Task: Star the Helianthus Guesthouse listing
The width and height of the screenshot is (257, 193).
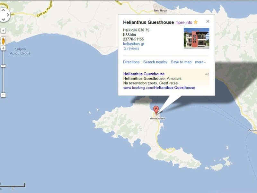Action: [x=196, y=22]
